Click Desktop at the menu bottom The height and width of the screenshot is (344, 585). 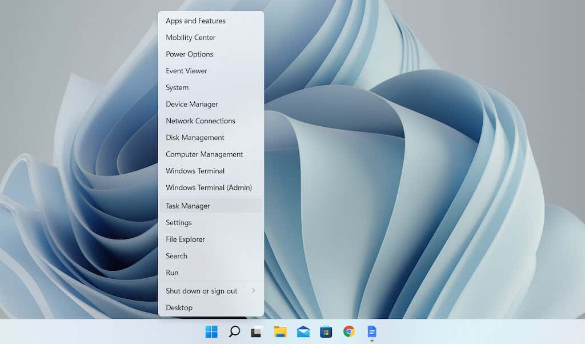179,307
